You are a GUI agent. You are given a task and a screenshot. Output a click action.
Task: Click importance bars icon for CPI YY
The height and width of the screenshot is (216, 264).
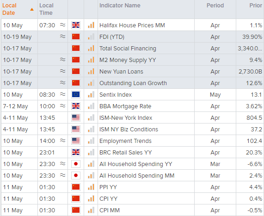[91, 198]
